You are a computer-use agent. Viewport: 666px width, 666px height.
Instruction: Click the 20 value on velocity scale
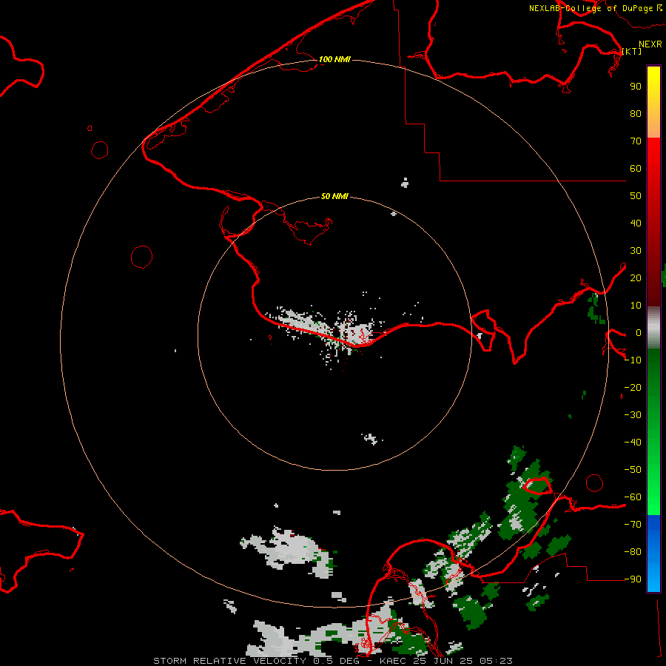click(x=636, y=277)
